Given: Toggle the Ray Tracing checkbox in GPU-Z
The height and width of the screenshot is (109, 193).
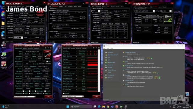Looking at the screenshot, I should 30,94.
